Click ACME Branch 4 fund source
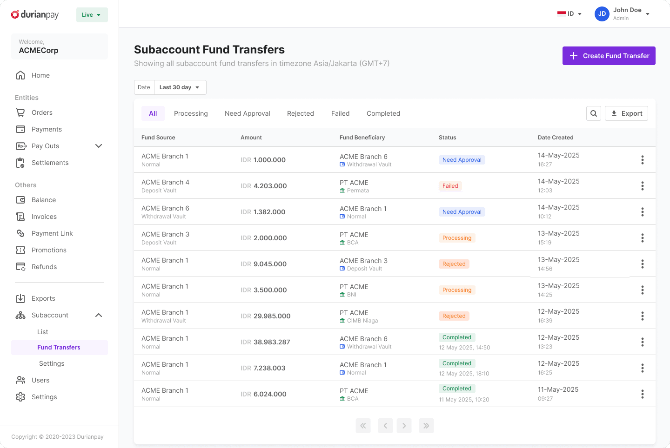The width and height of the screenshot is (670, 448). point(165,182)
